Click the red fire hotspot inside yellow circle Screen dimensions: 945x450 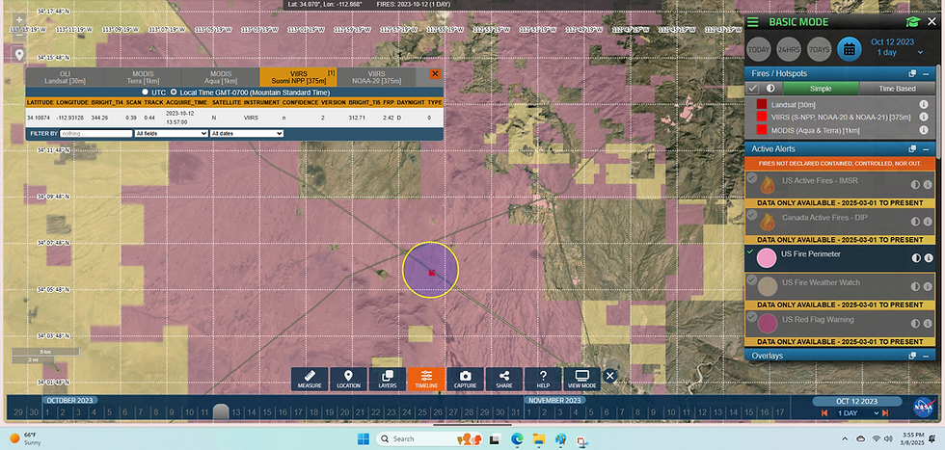pos(432,273)
